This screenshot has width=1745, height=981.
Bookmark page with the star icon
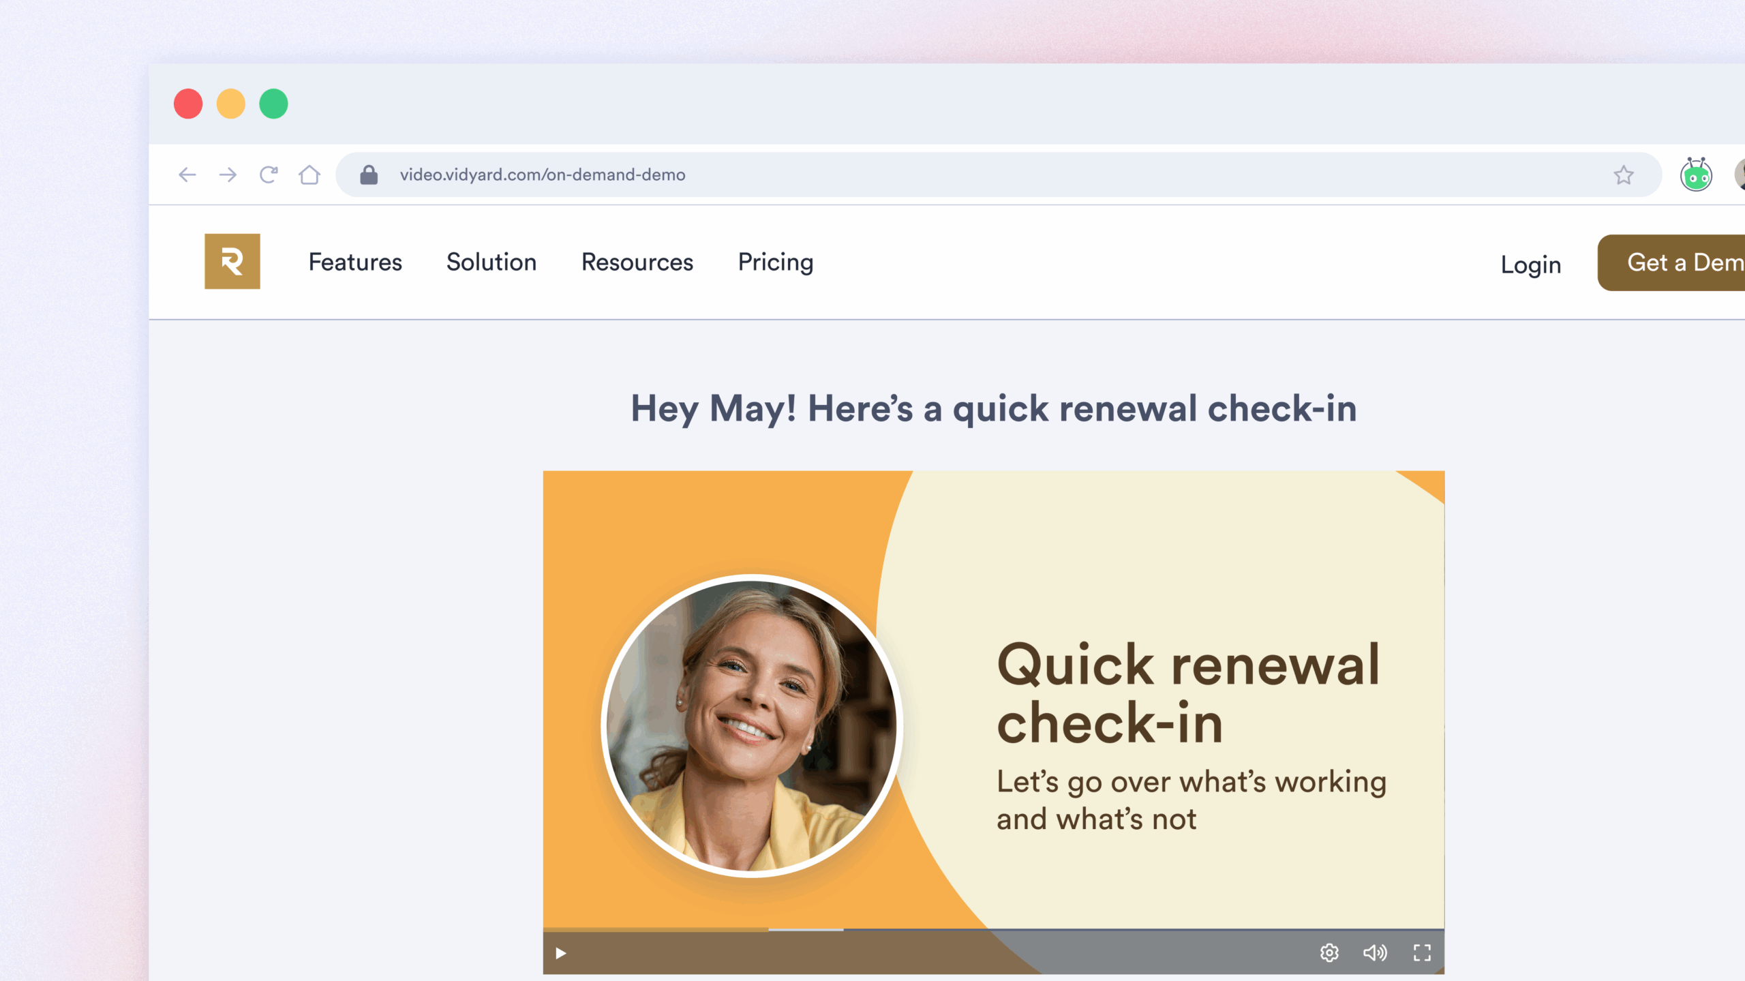point(1624,175)
